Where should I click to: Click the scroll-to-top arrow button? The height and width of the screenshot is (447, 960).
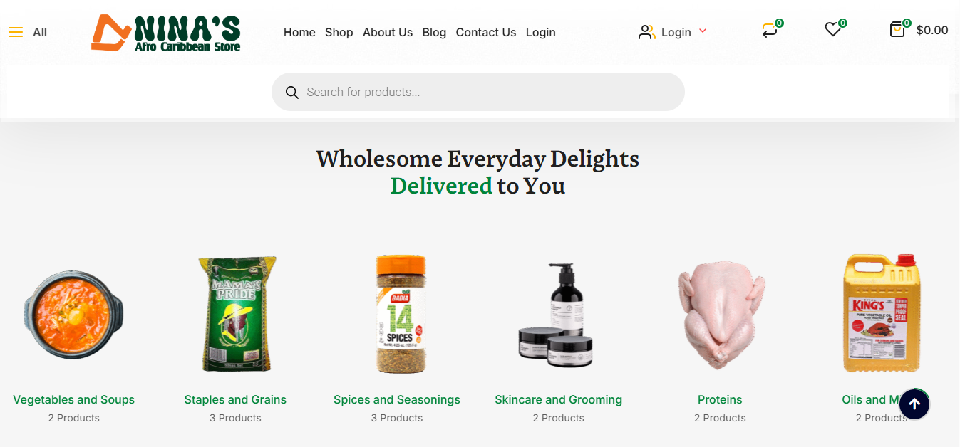click(x=914, y=404)
